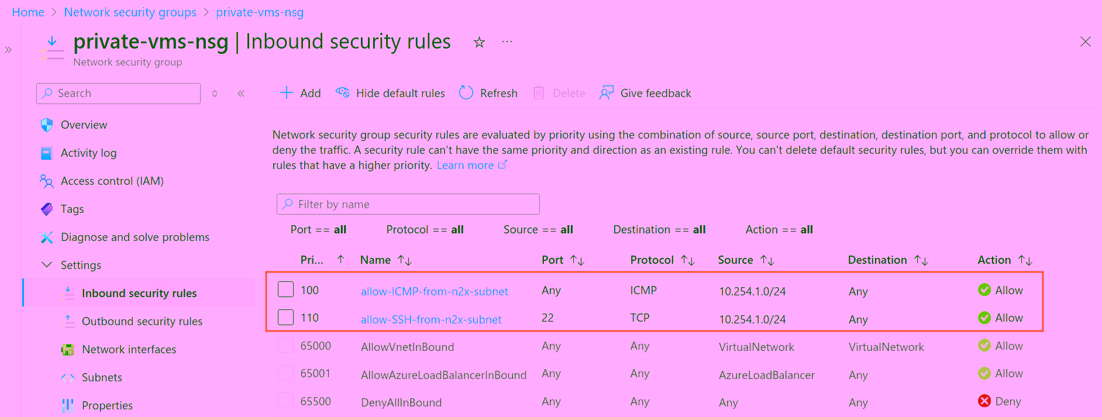Click the Hide default rules eye icon
The image size is (1102, 417).
tap(342, 93)
